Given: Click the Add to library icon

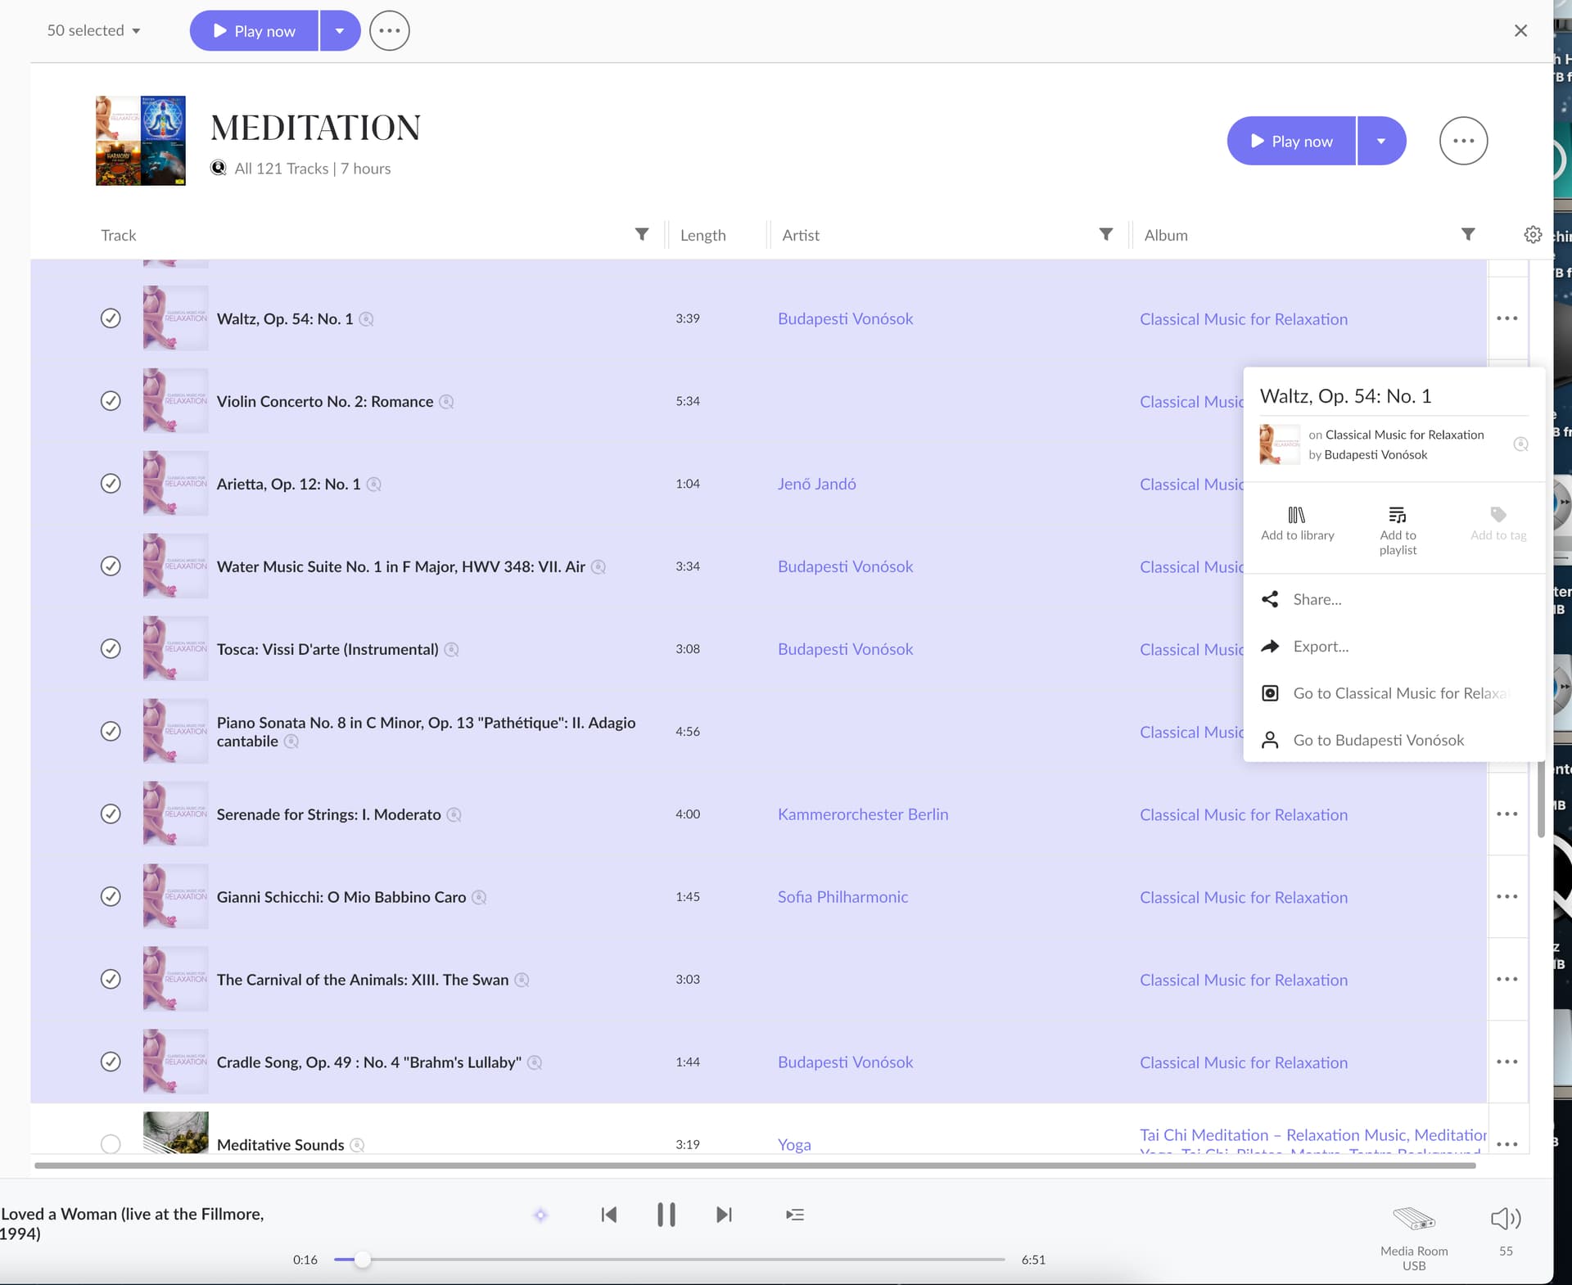Looking at the screenshot, I should click(1297, 515).
